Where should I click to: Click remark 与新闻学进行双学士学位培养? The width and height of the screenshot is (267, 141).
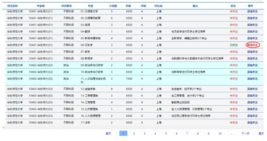tap(188, 72)
